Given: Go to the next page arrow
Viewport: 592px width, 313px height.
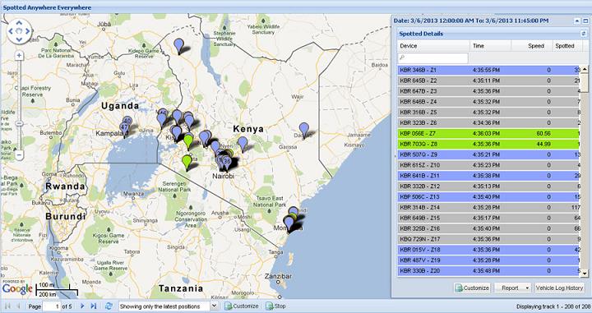Looking at the screenshot, I should [x=82, y=306].
